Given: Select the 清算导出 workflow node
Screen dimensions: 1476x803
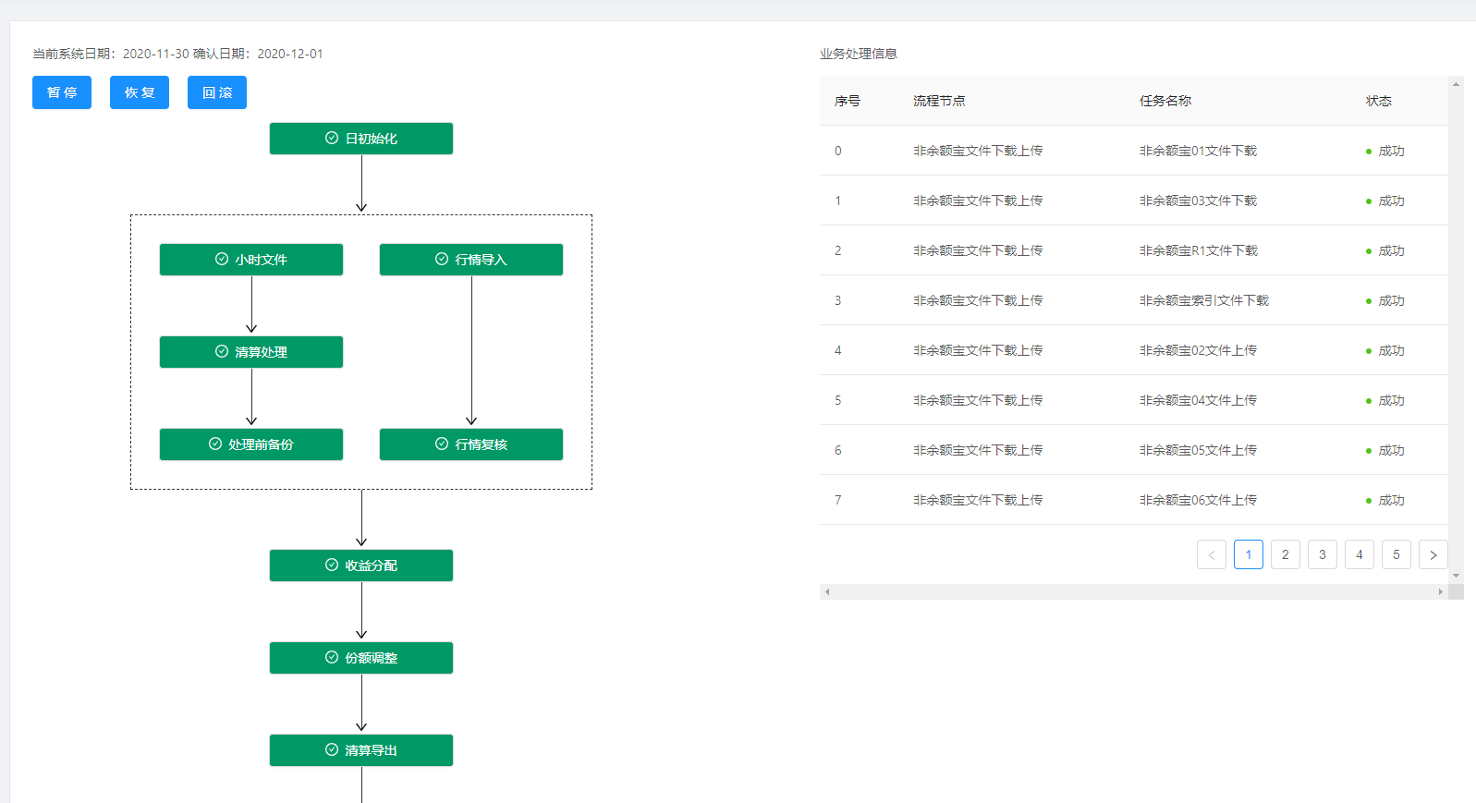Looking at the screenshot, I should tap(361, 750).
